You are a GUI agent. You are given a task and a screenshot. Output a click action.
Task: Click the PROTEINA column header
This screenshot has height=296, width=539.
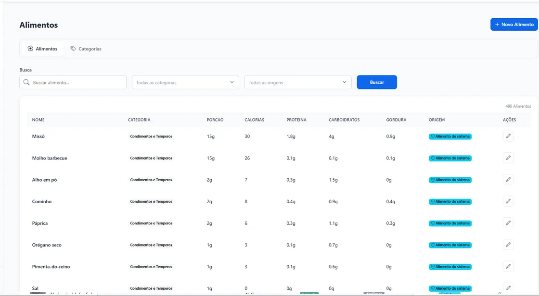point(296,120)
